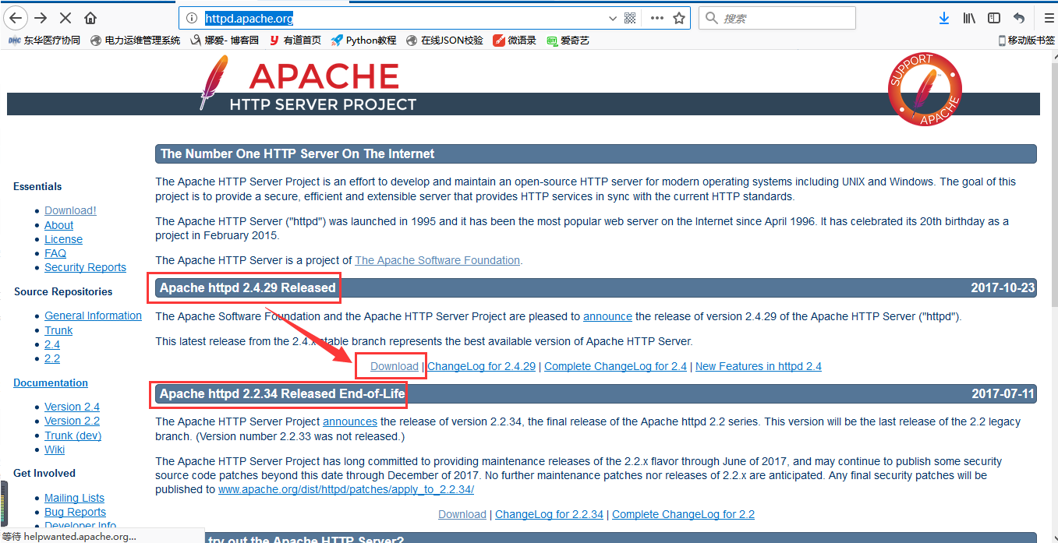The width and height of the screenshot is (1058, 543).
Task: Open General Information under Source Repositories
Action: click(x=93, y=316)
